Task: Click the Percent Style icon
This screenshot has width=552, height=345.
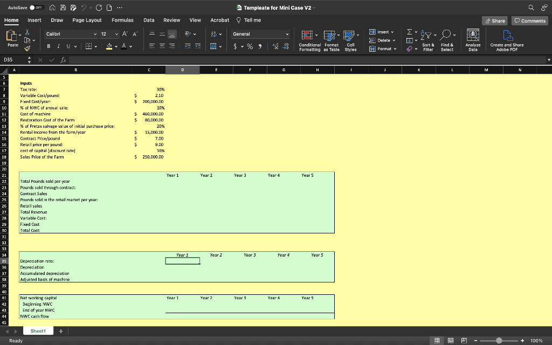Action: tap(251, 46)
